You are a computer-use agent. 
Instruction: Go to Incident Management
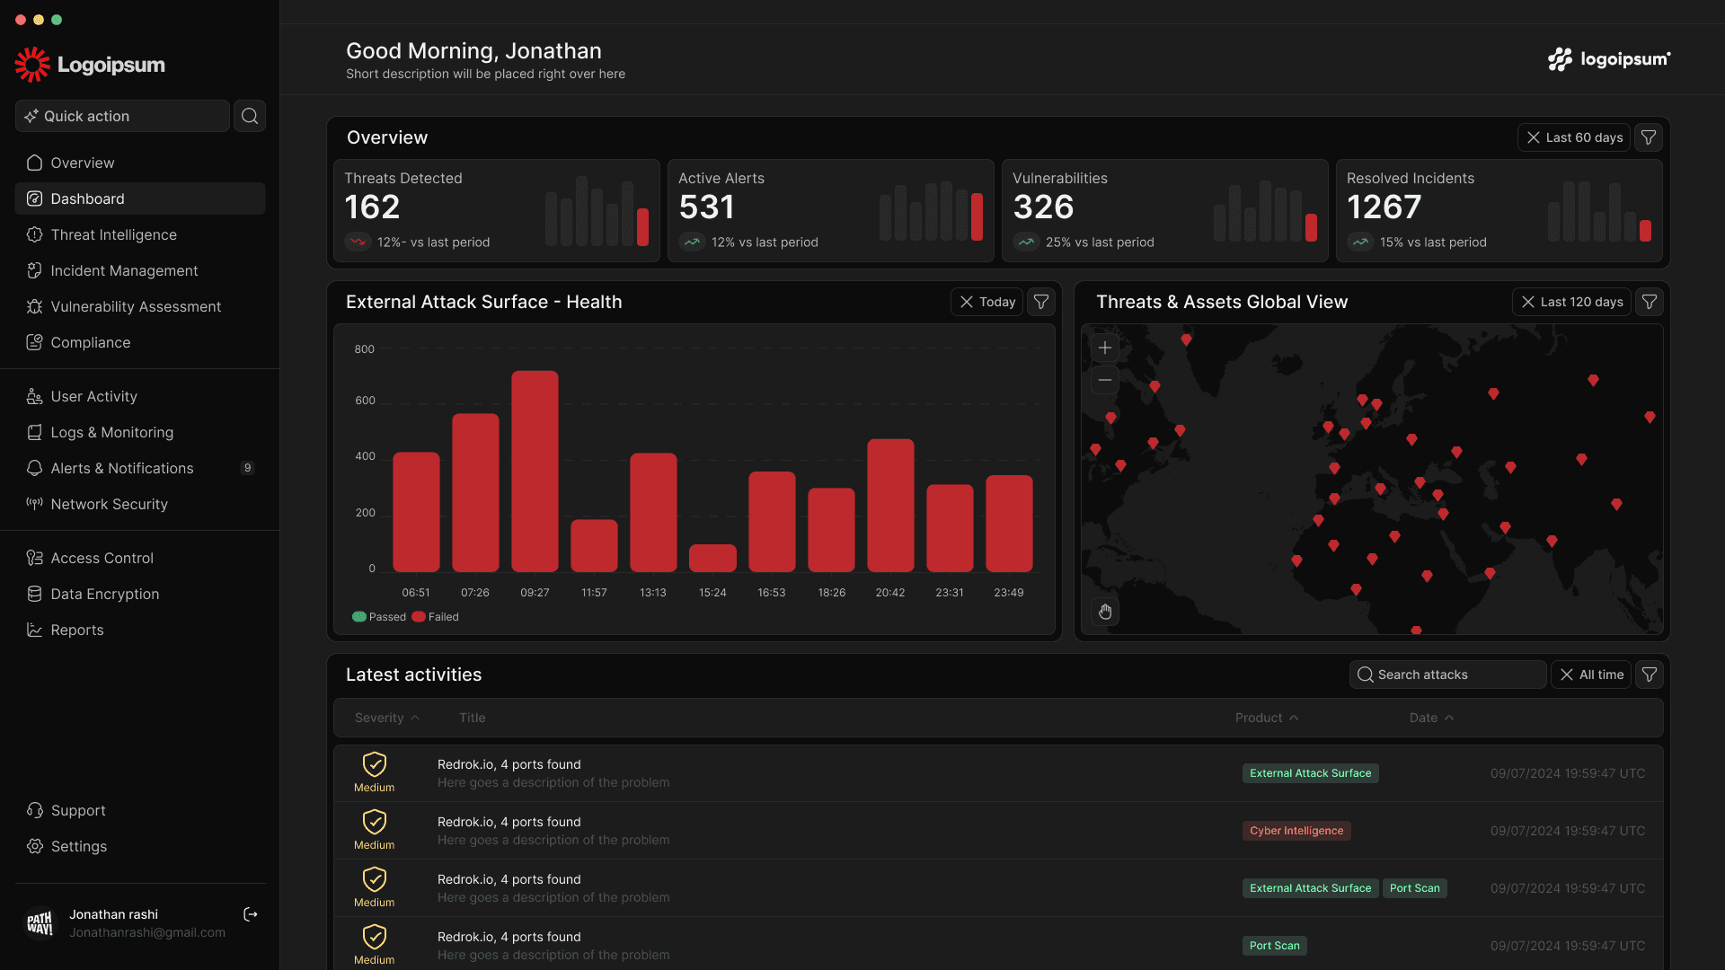pyautogui.click(x=140, y=270)
